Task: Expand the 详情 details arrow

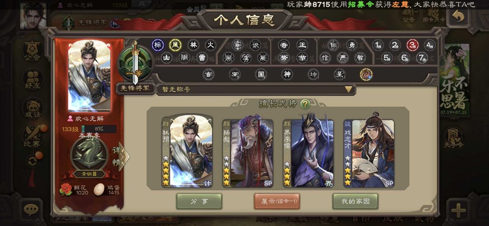Action: [x=121, y=157]
